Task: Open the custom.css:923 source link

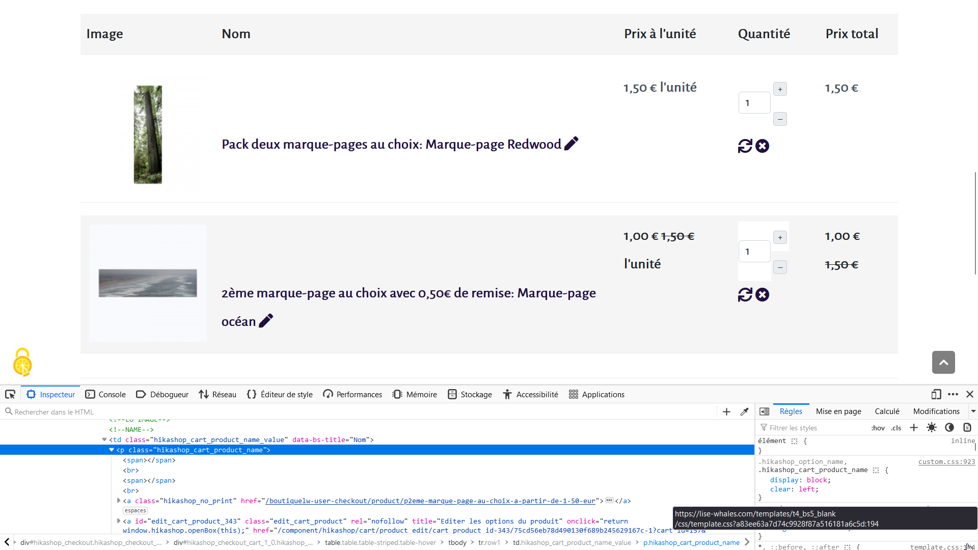Action: click(946, 462)
